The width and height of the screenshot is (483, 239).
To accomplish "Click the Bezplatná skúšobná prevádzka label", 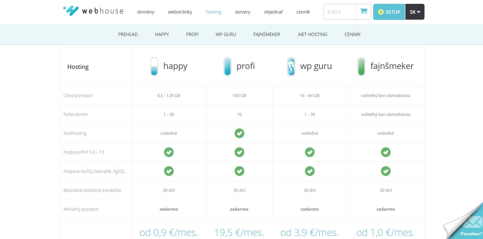I will [x=92, y=190].
